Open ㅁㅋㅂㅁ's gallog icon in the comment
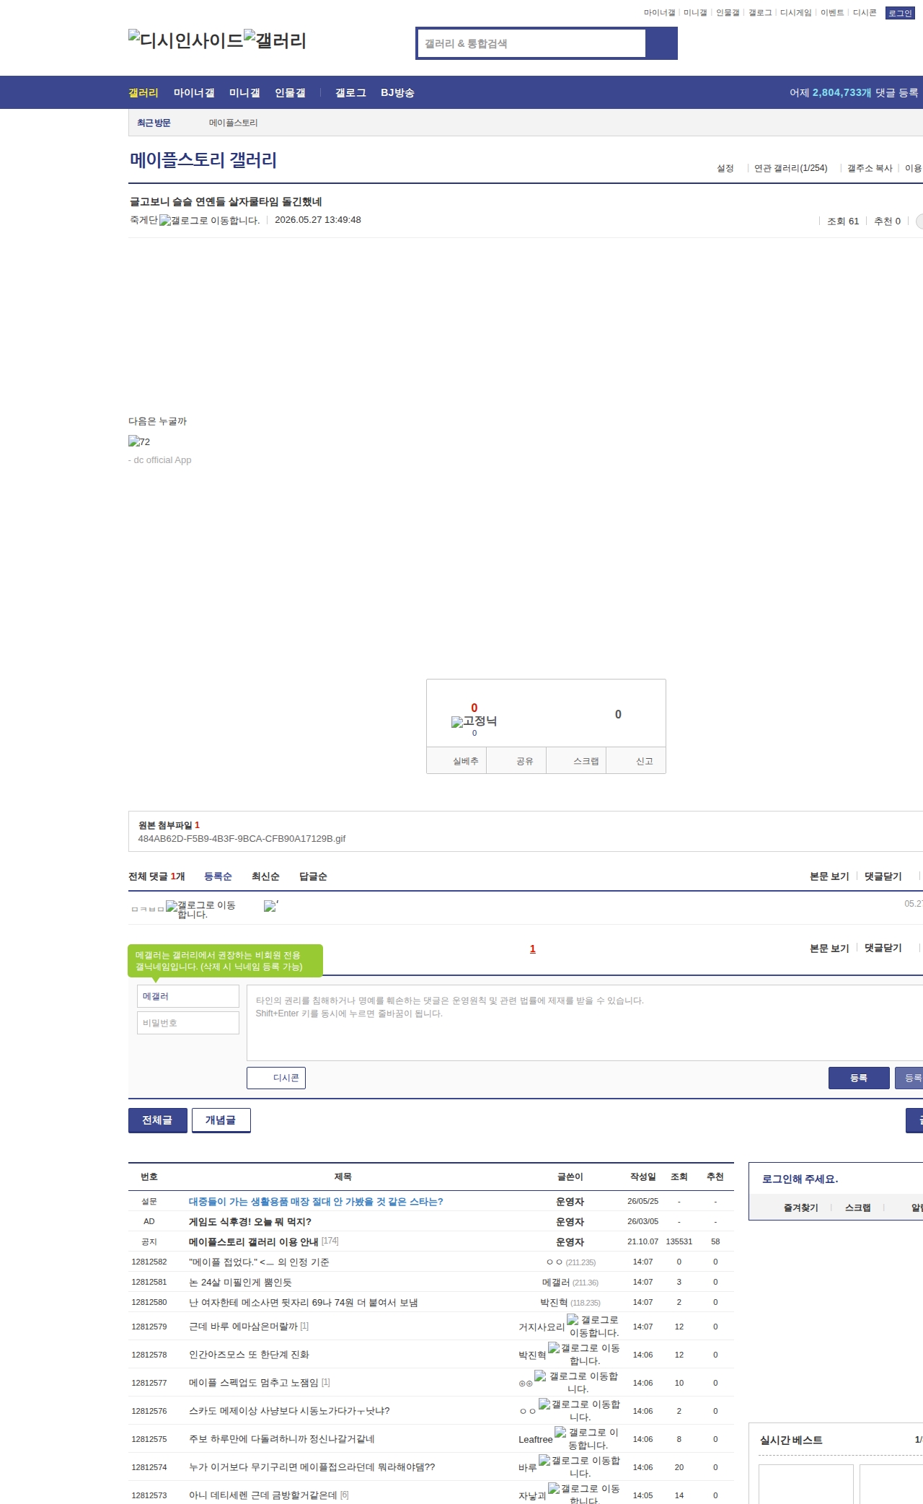The width and height of the screenshot is (923, 1504). point(200,909)
